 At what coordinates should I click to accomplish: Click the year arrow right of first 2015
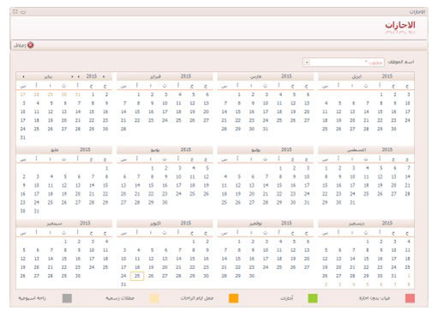tap(104, 76)
